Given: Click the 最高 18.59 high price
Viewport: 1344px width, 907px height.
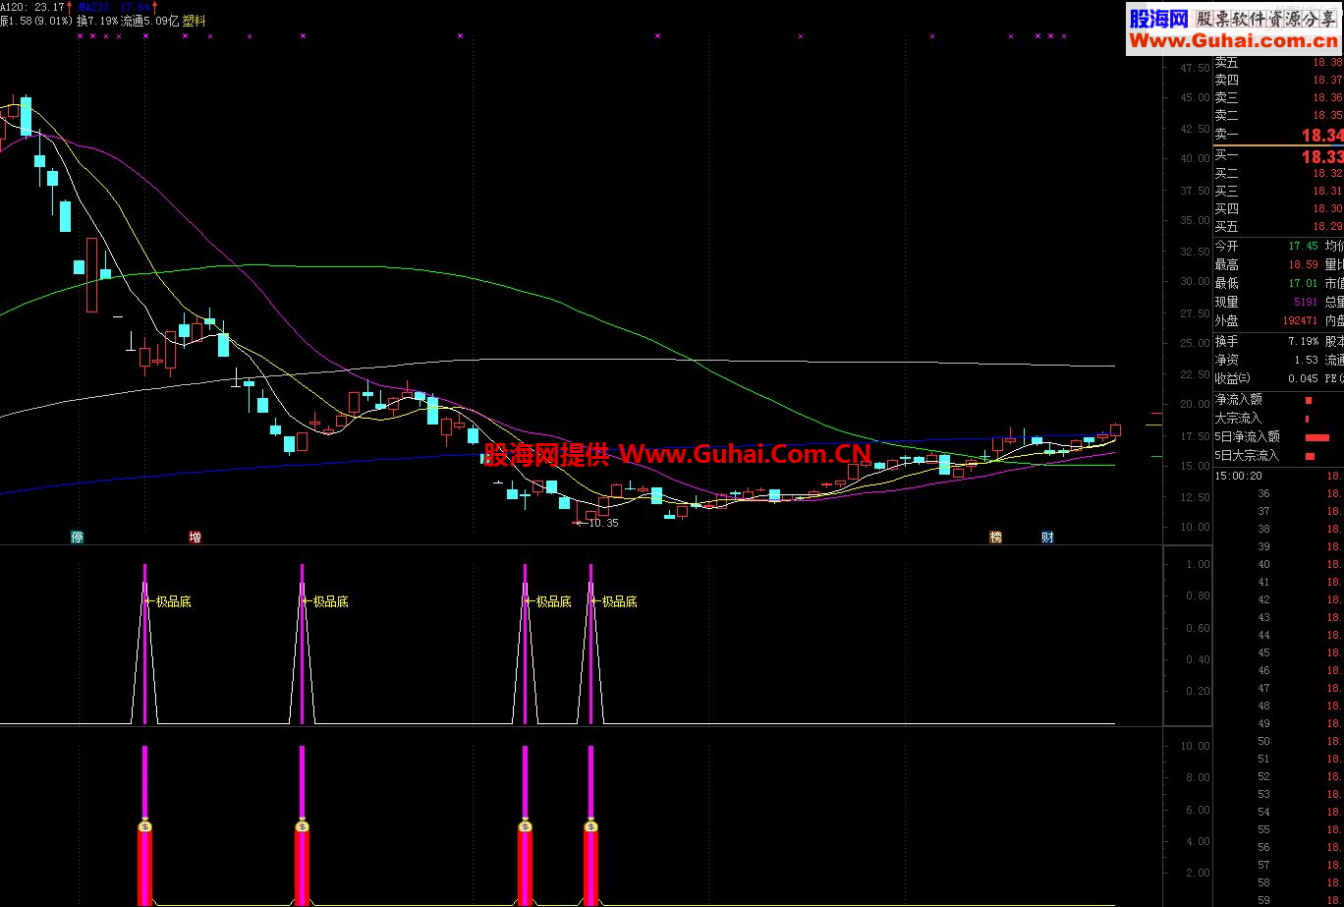Looking at the screenshot, I should click(1304, 264).
